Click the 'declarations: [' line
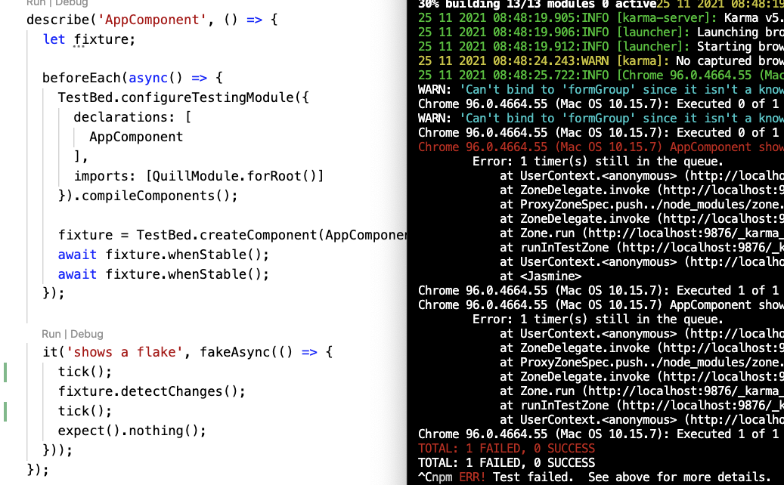The image size is (784, 485). 132,117
